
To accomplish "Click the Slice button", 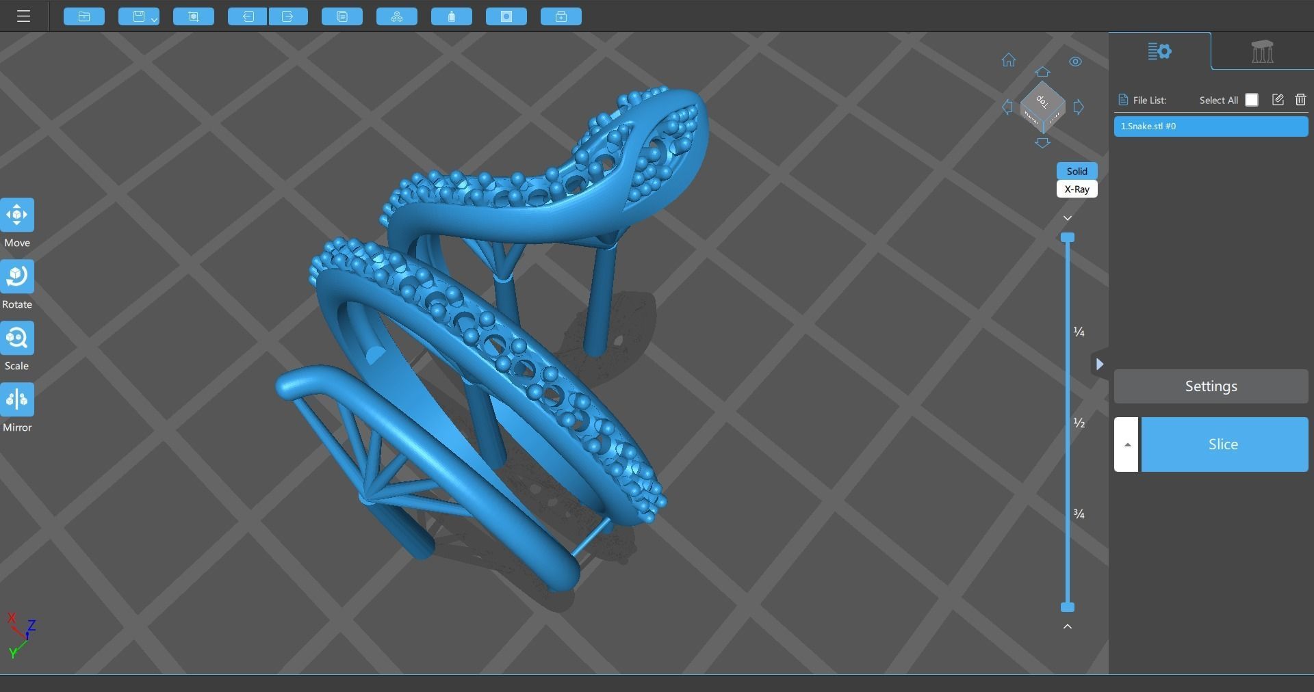I will (1224, 444).
